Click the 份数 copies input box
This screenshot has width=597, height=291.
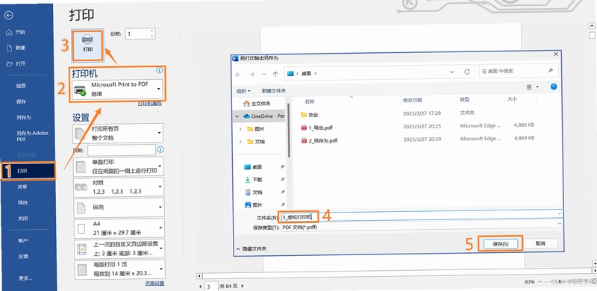137,34
